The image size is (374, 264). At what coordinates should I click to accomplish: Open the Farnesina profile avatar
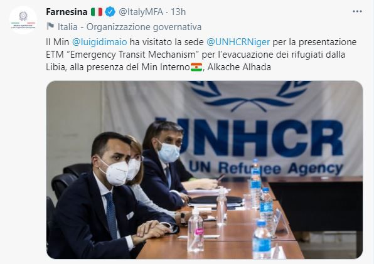point(23,20)
